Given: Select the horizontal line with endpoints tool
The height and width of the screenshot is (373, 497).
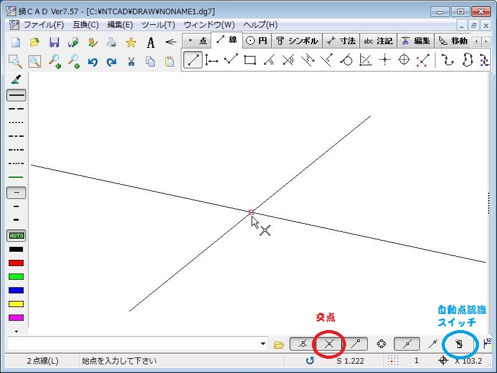Looking at the screenshot, I should point(212,60).
